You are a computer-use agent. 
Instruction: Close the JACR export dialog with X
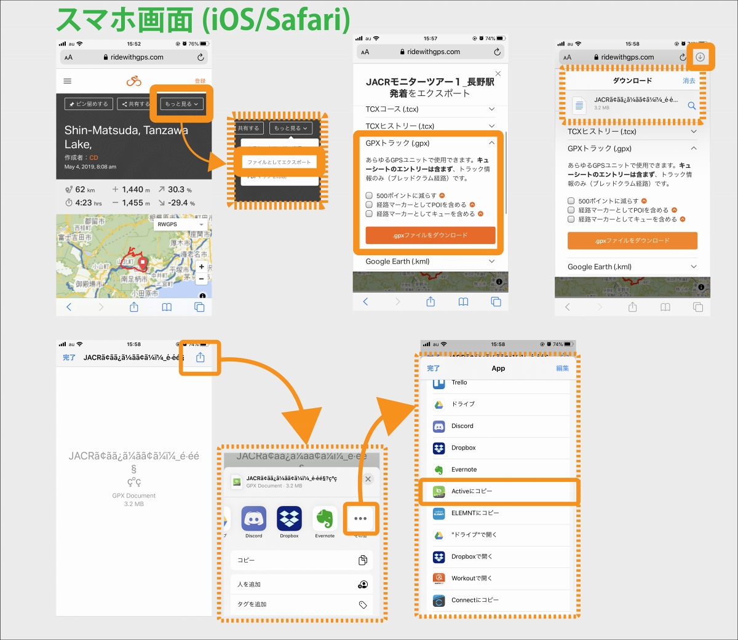(498, 74)
